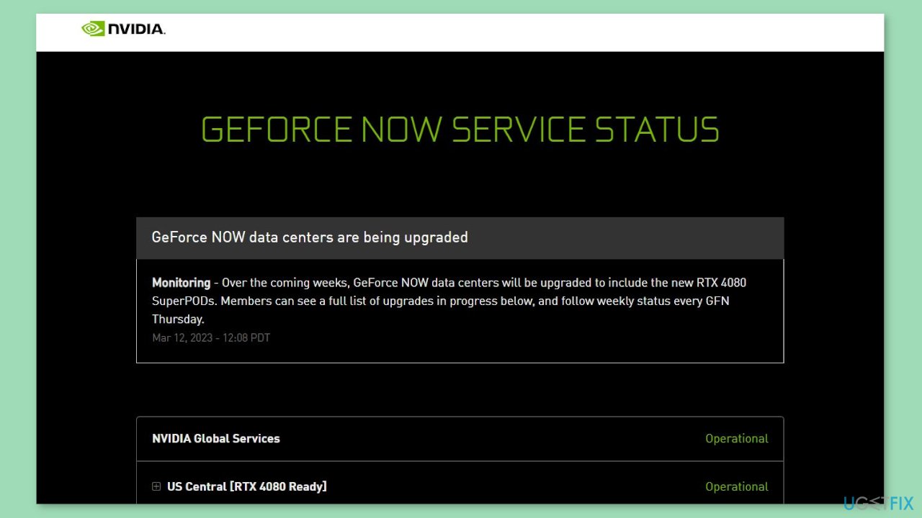Screen dimensions: 922x518
Task: Click the NVIDIA Global Services row label
Action: coord(216,438)
